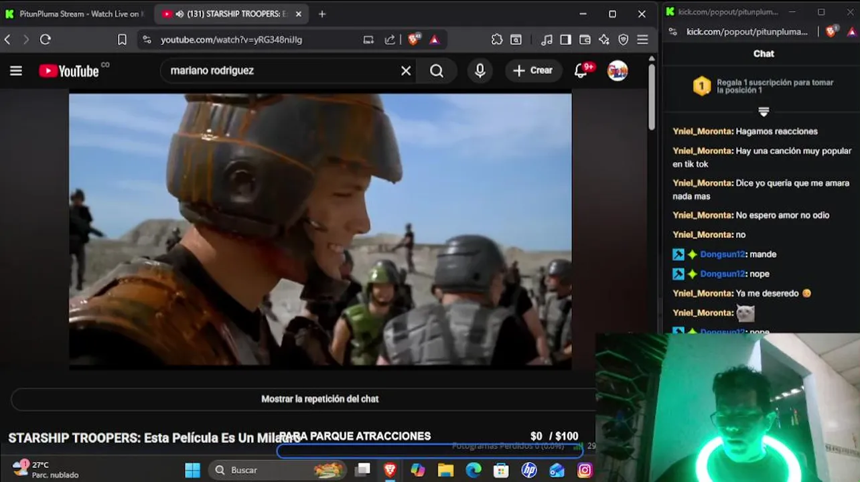Open Microsoft Edge from taskbar
Image resolution: width=860 pixels, height=482 pixels.
(474, 470)
